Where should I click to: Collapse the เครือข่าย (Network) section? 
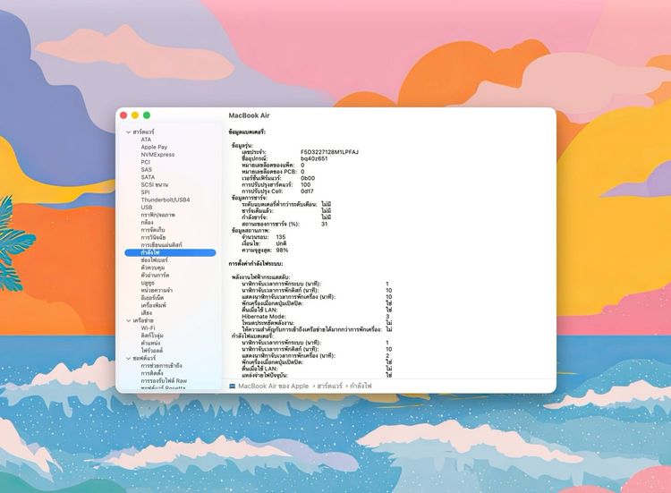[x=128, y=320]
